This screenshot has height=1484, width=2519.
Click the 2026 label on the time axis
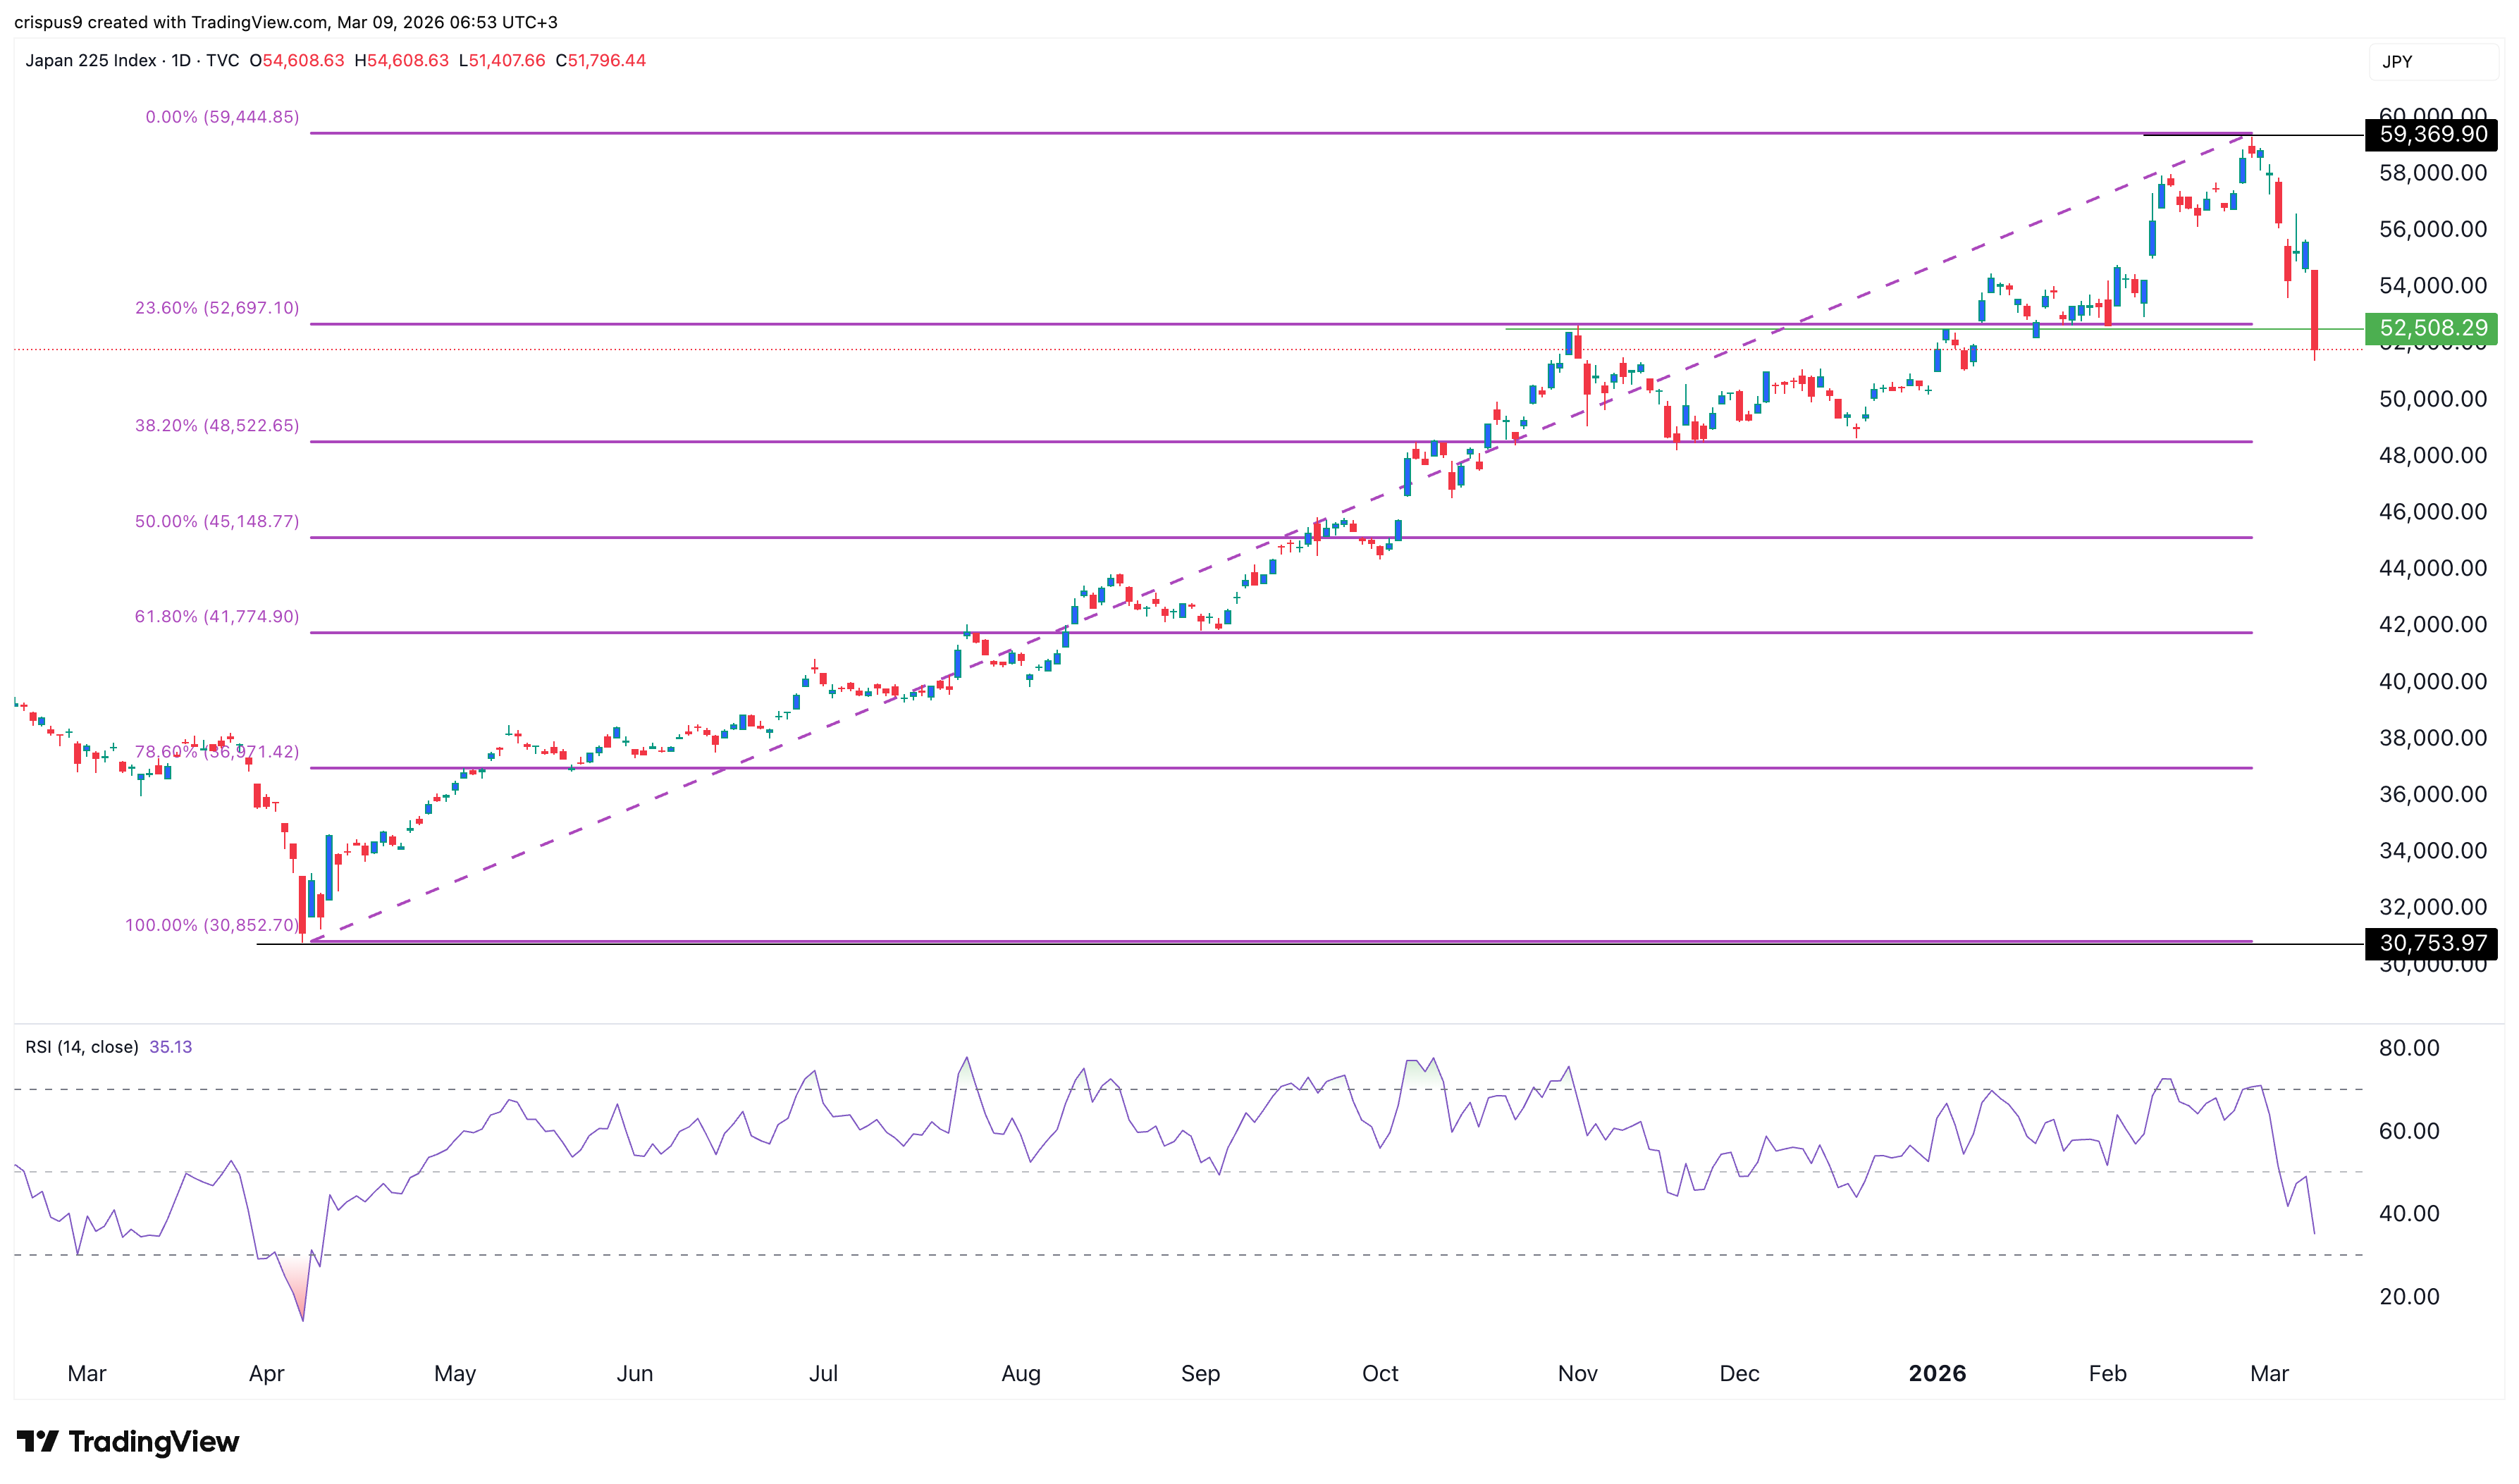pos(1939,1373)
